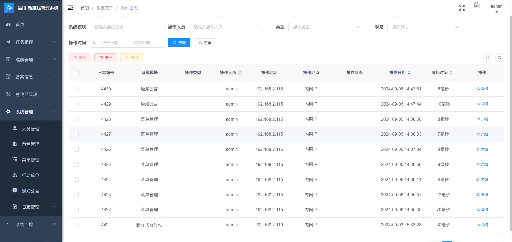Check the row for log 4426
This screenshot has height=242, width=512.
pyautogui.click(x=77, y=149)
